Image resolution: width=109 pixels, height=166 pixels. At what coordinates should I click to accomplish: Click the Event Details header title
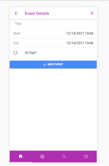point(37,13)
